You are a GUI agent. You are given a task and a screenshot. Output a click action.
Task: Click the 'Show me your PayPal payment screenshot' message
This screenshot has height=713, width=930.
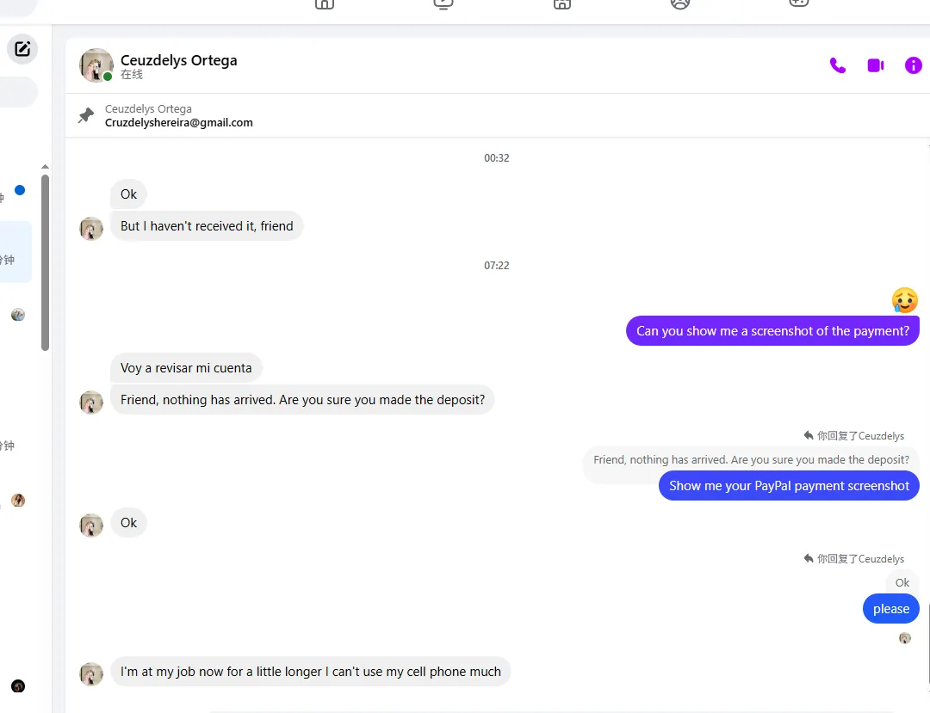click(x=788, y=486)
